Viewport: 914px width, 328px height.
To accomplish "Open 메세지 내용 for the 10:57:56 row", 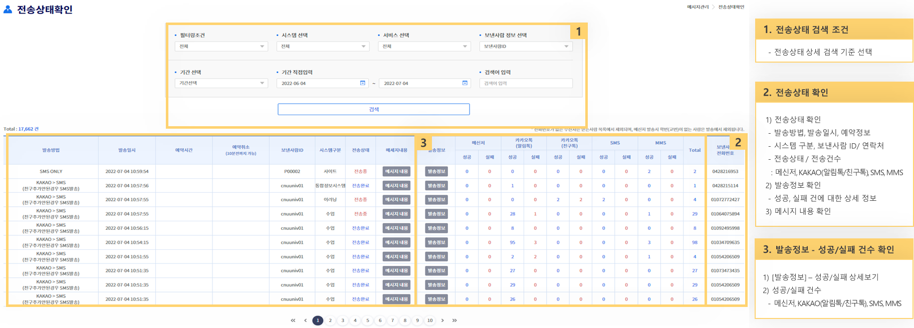I will tap(396, 186).
